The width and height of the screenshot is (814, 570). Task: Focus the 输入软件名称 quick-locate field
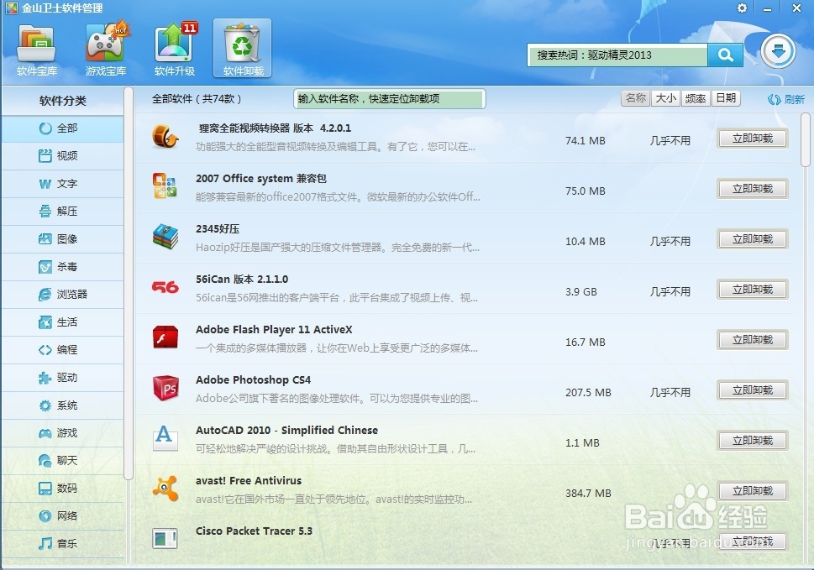tap(389, 98)
